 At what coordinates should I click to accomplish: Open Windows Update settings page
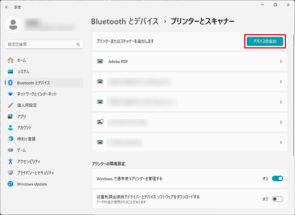click(44, 184)
